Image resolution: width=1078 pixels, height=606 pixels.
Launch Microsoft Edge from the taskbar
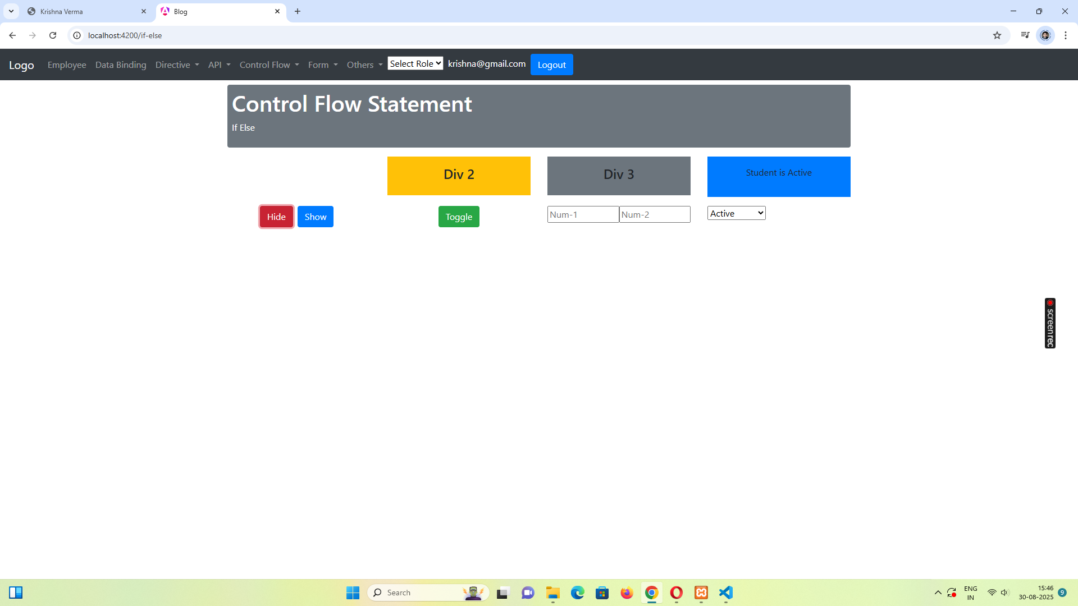pos(578,593)
